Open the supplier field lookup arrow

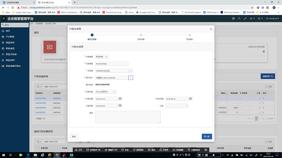130,71
